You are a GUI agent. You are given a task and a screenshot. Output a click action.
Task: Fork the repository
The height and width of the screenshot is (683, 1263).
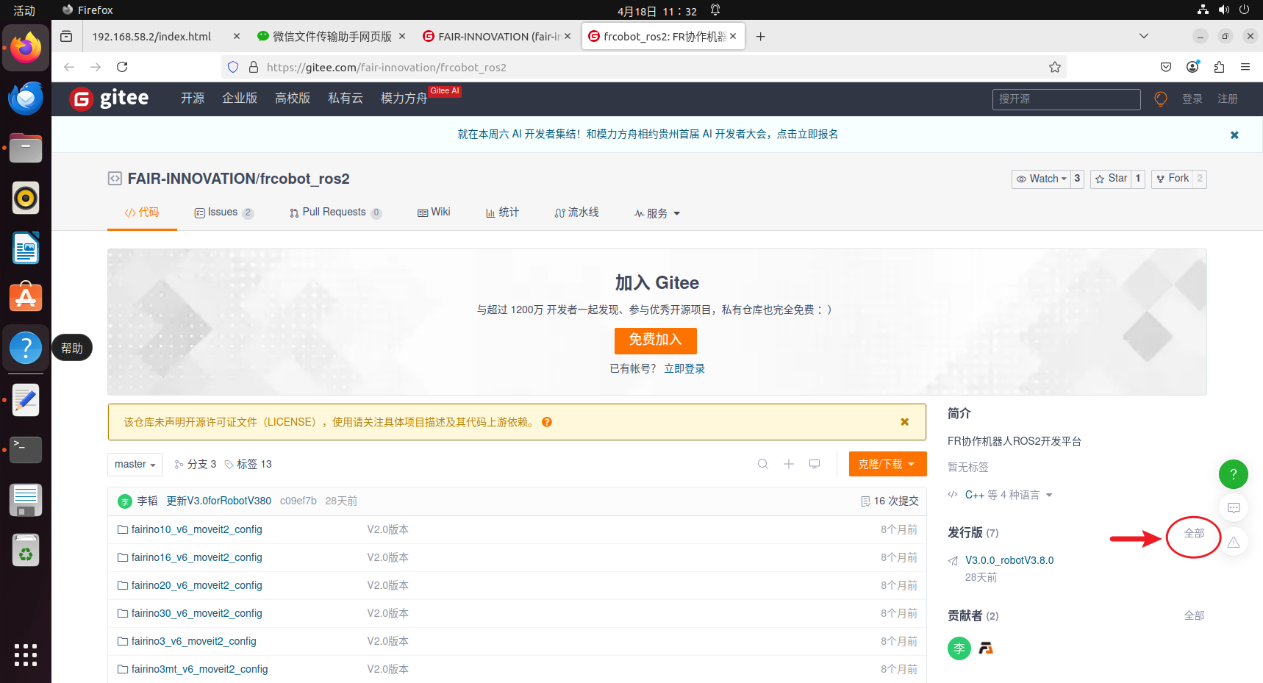pos(1172,179)
